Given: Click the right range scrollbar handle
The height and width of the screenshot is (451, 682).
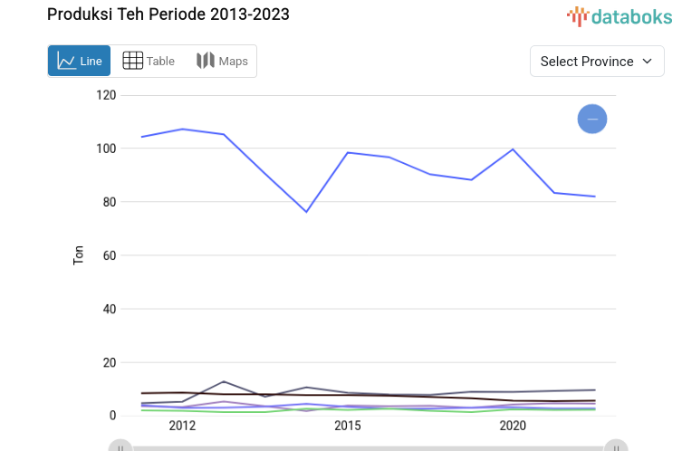Looking at the screenshot, I should [616, 446].
